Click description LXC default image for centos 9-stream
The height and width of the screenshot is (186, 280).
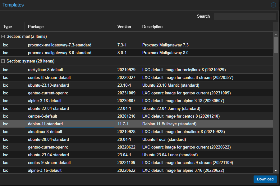point(188,162)
